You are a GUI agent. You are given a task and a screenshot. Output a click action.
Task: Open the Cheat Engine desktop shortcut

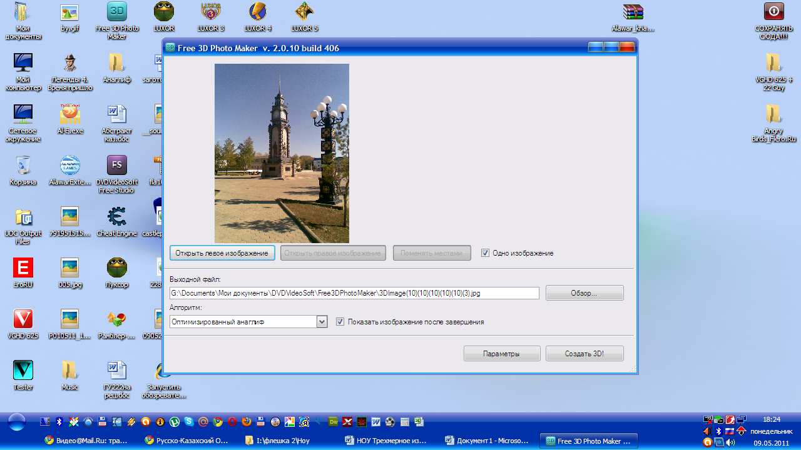pyautogui.click(x=116, y=222)
